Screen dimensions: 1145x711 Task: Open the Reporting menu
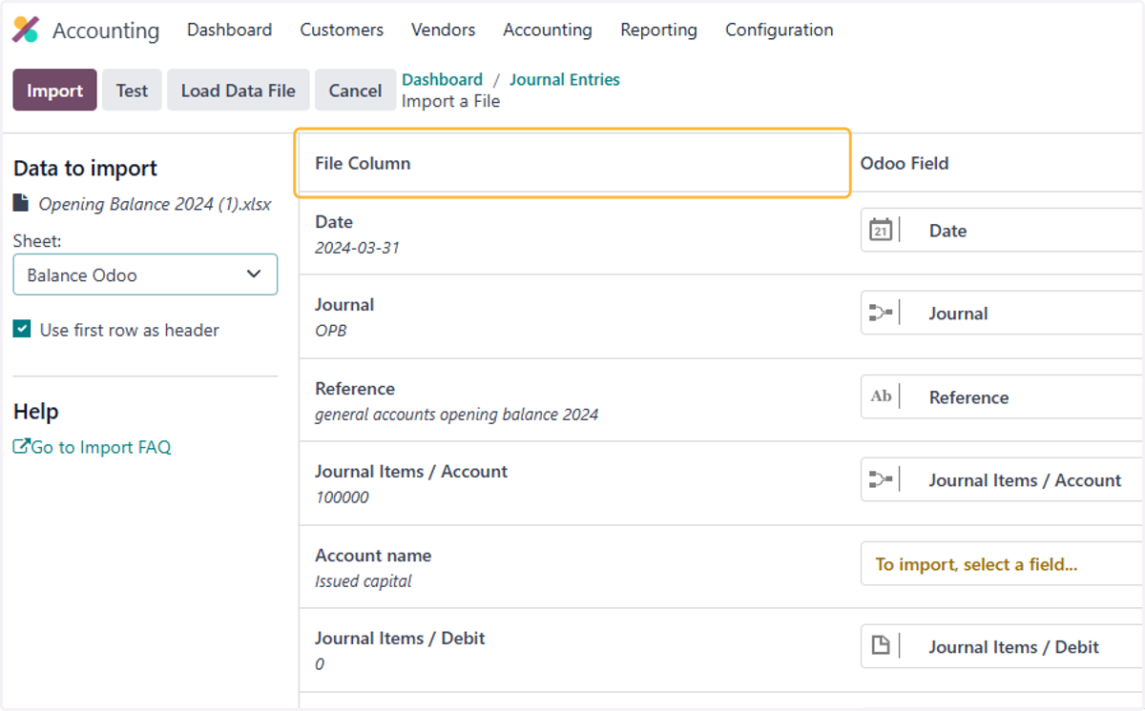tap(658, 30)
